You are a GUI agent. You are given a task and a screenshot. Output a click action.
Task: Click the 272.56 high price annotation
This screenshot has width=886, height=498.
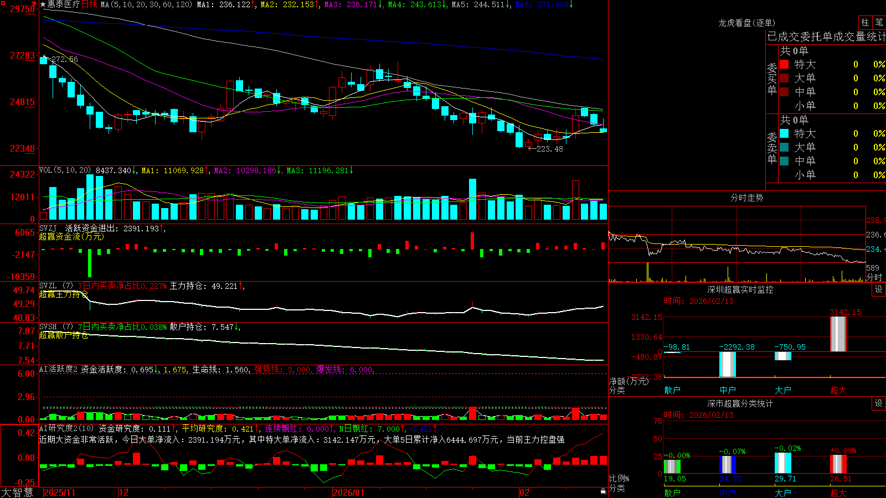point(64,59)
